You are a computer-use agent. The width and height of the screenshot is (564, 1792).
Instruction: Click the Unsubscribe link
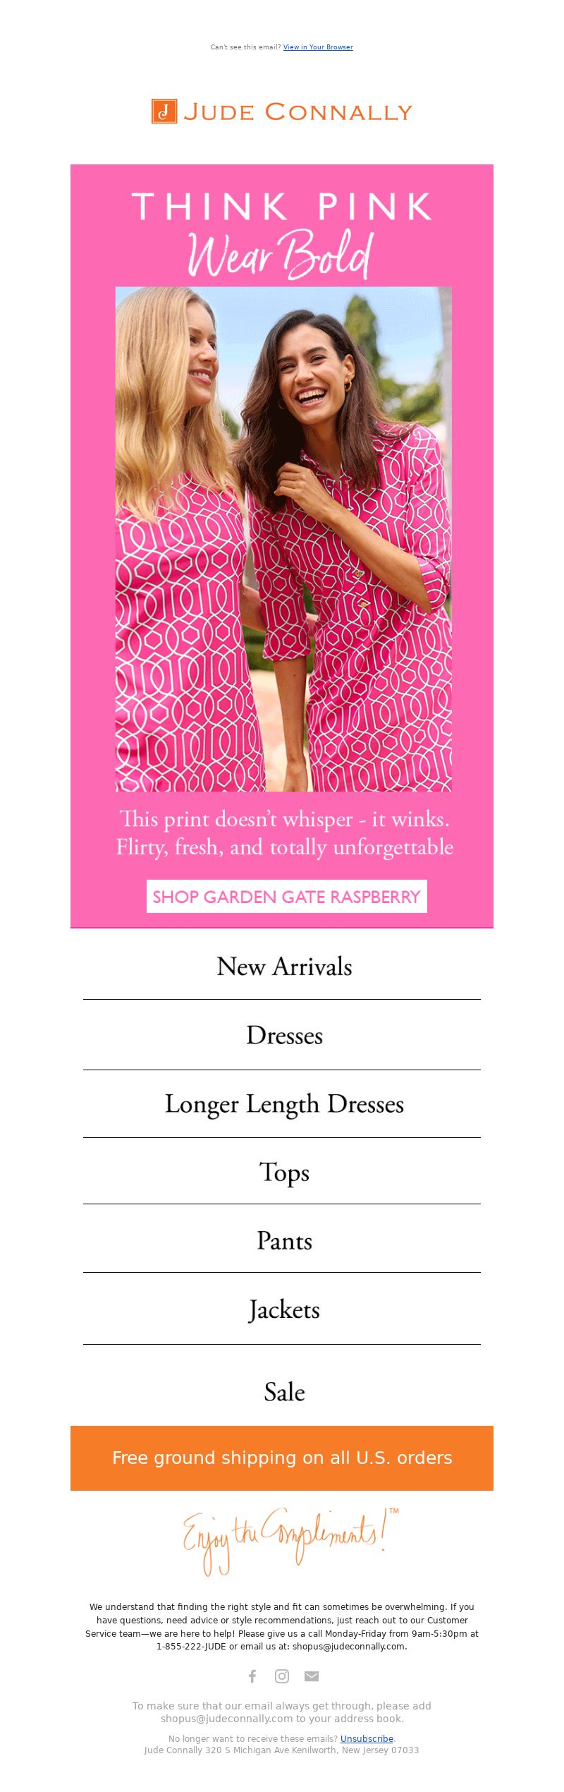(367, 1738)
